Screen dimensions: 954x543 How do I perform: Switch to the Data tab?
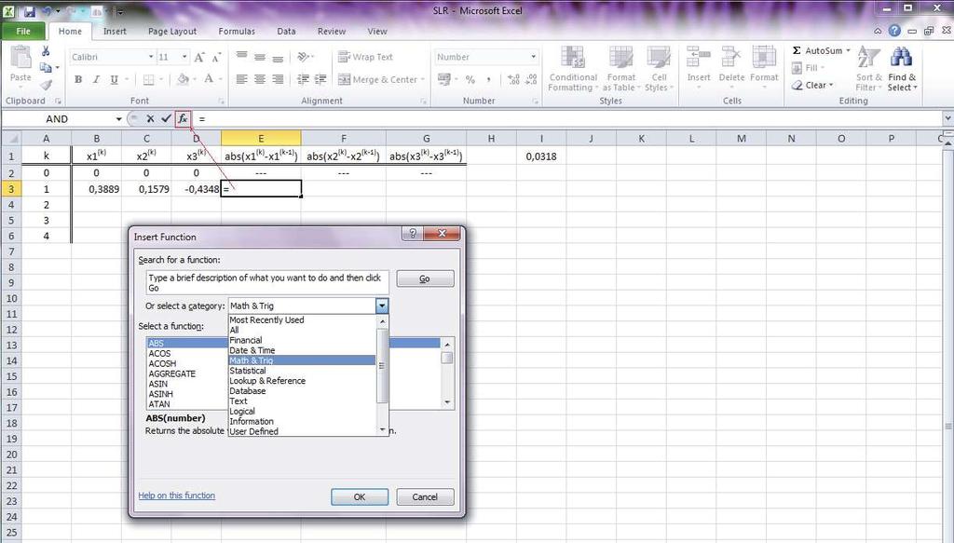(286, 31)
